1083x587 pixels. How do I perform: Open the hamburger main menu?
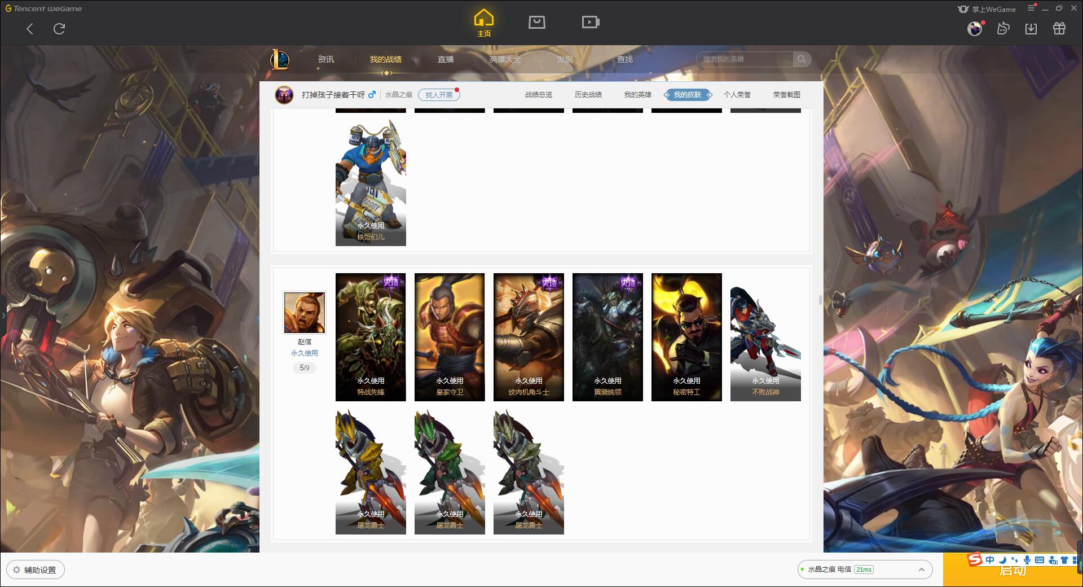click(1031, 8)
